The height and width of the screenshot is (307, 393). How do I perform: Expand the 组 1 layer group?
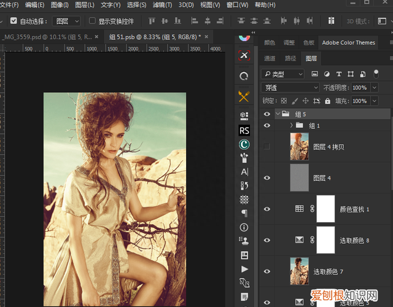point(291,125)
